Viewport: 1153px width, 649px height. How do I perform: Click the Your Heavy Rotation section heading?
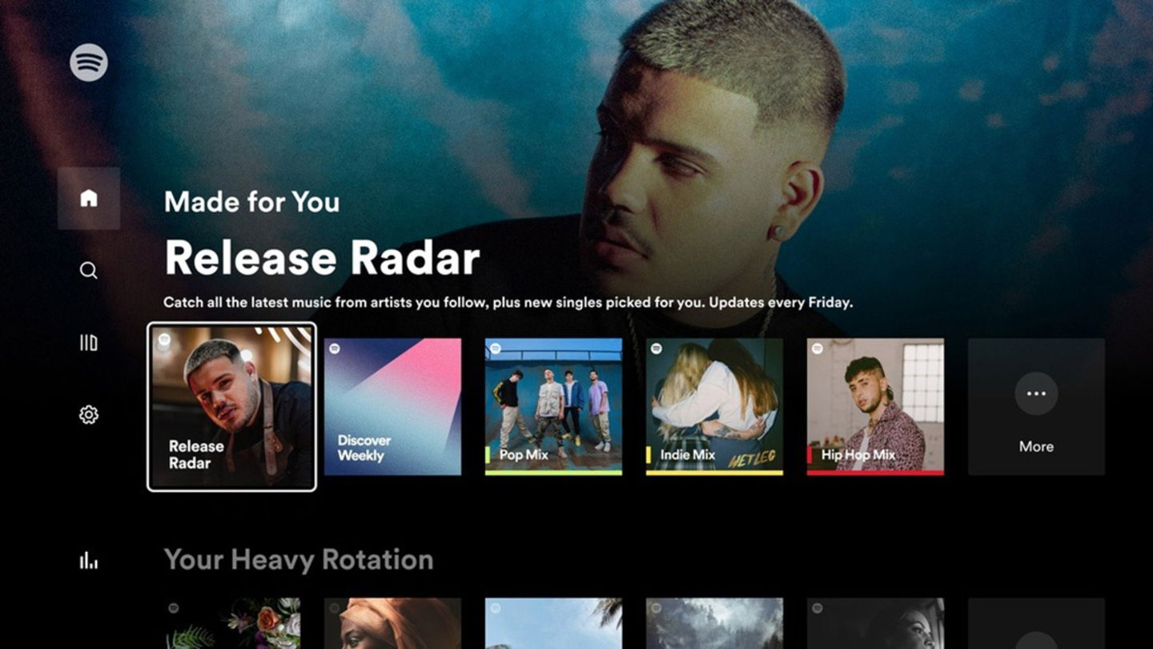click(298, 559)
